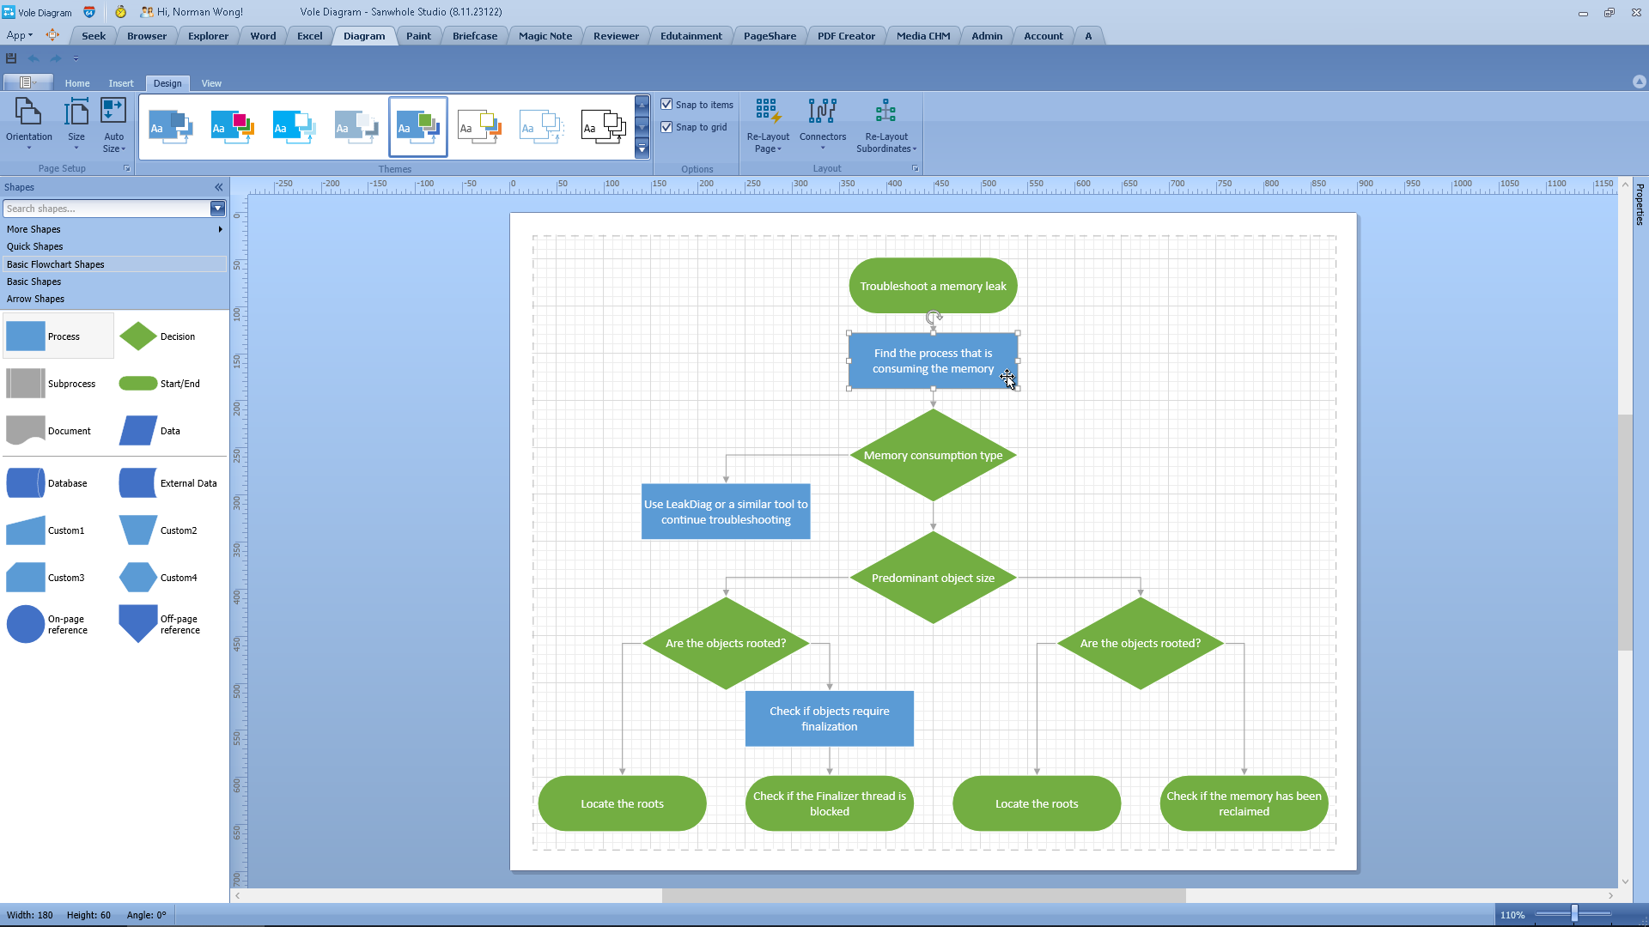Select the Arrow Shapes stencil category
The width and height of the screenshot is (1649, 927).
pyautogui.click(x=36, y=299)
